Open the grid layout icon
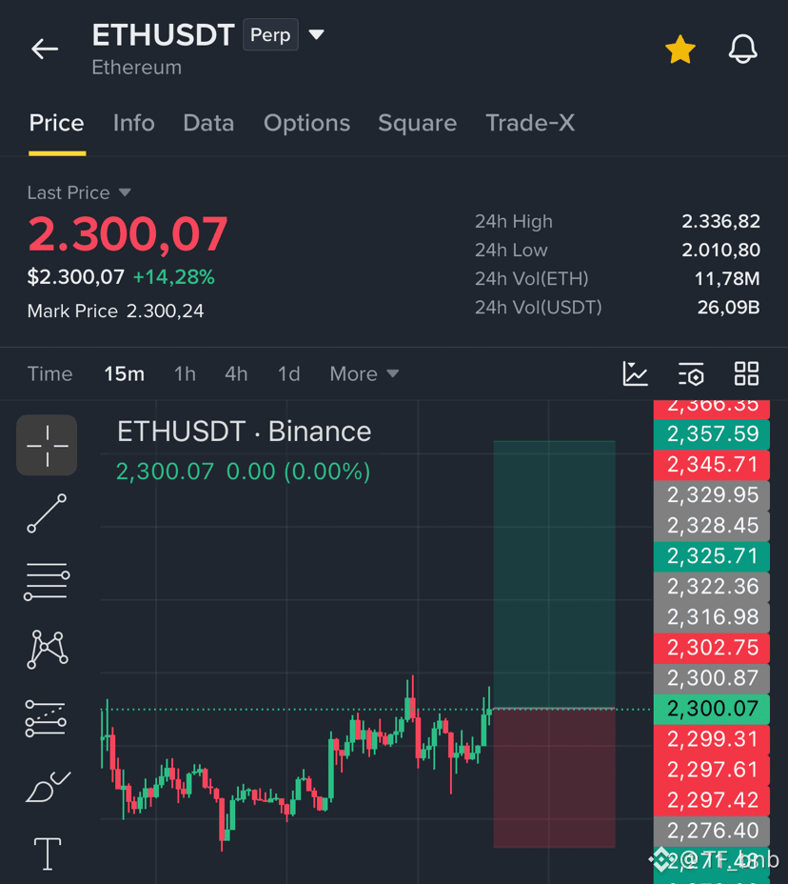This screenshot has width=788, height=884. pos(747,373)
